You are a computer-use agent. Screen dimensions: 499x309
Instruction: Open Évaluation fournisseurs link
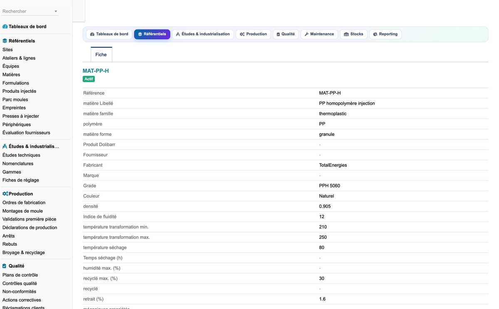26,133
